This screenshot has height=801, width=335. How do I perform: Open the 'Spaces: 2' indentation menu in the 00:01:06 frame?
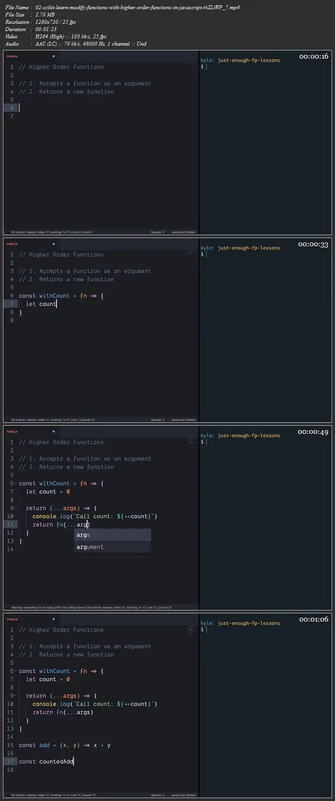[x=157, y=795]
